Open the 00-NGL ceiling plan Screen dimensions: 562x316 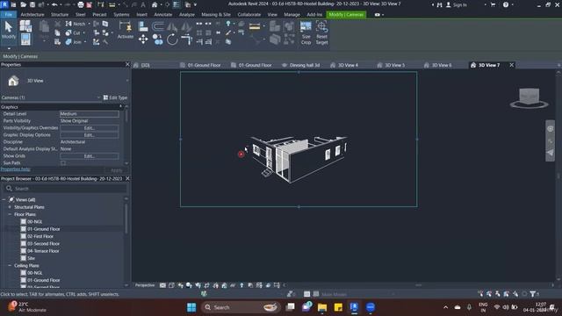click(x=35, y=273)
